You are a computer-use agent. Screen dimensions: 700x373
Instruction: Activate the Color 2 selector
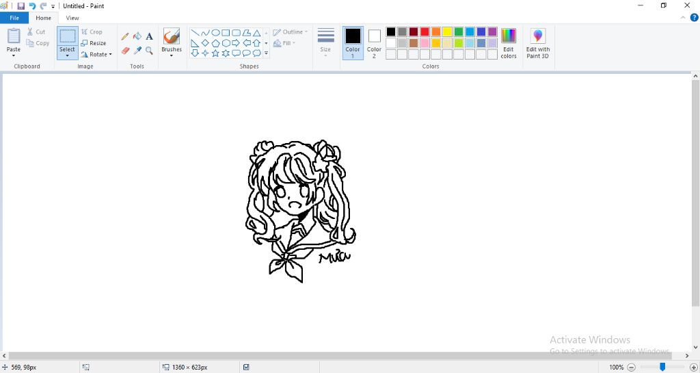(374, 43)
